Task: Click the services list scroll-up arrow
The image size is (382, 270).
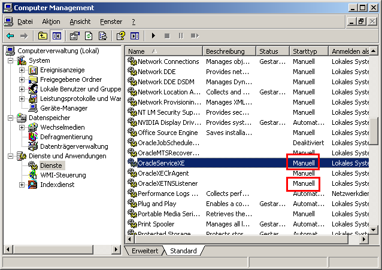Action: point(374,51)
